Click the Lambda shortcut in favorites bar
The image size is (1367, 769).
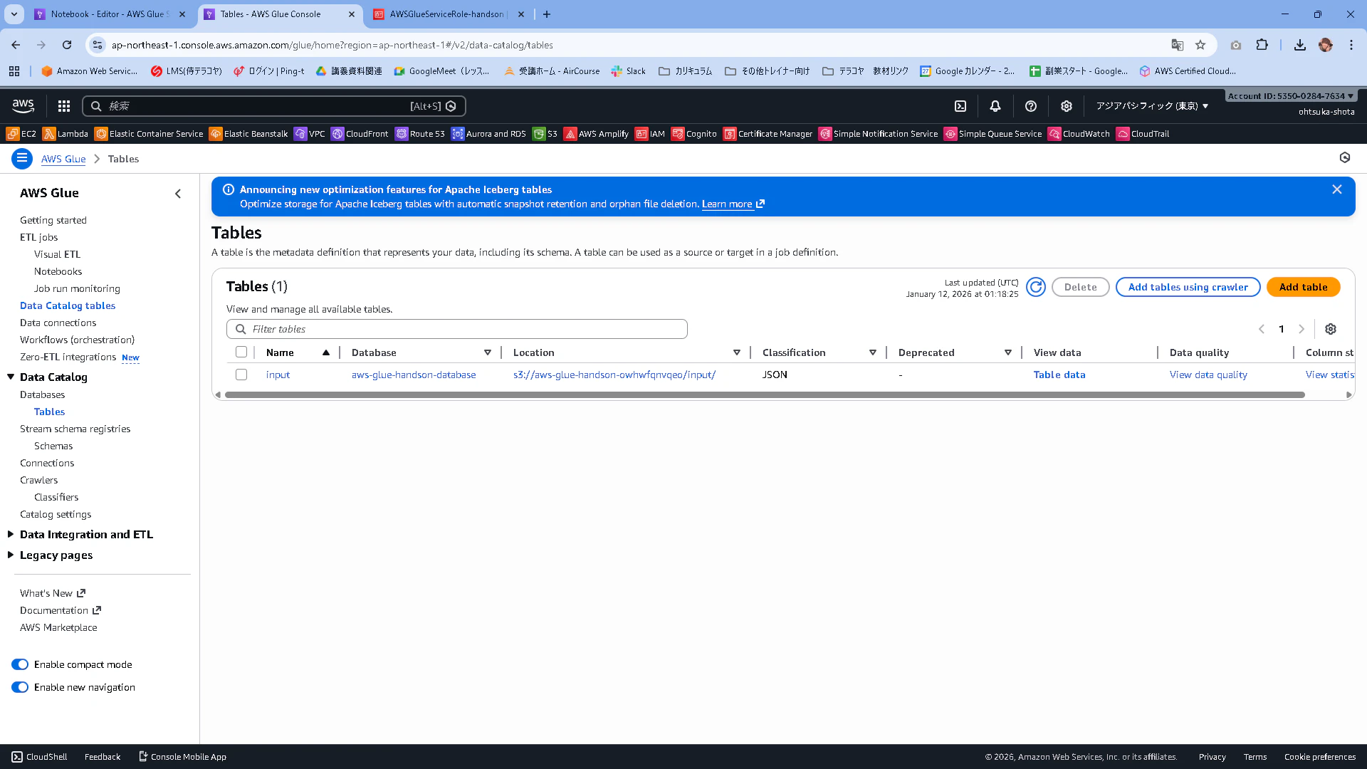[x=66, y=134]
